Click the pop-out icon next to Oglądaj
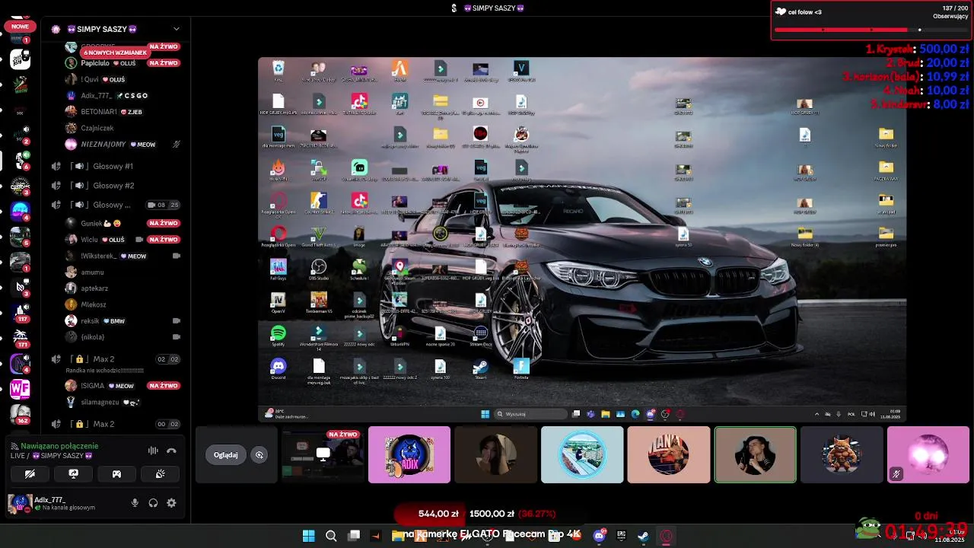Image resolution: width=974 pixels, height=548 pixels. [259, 455]
